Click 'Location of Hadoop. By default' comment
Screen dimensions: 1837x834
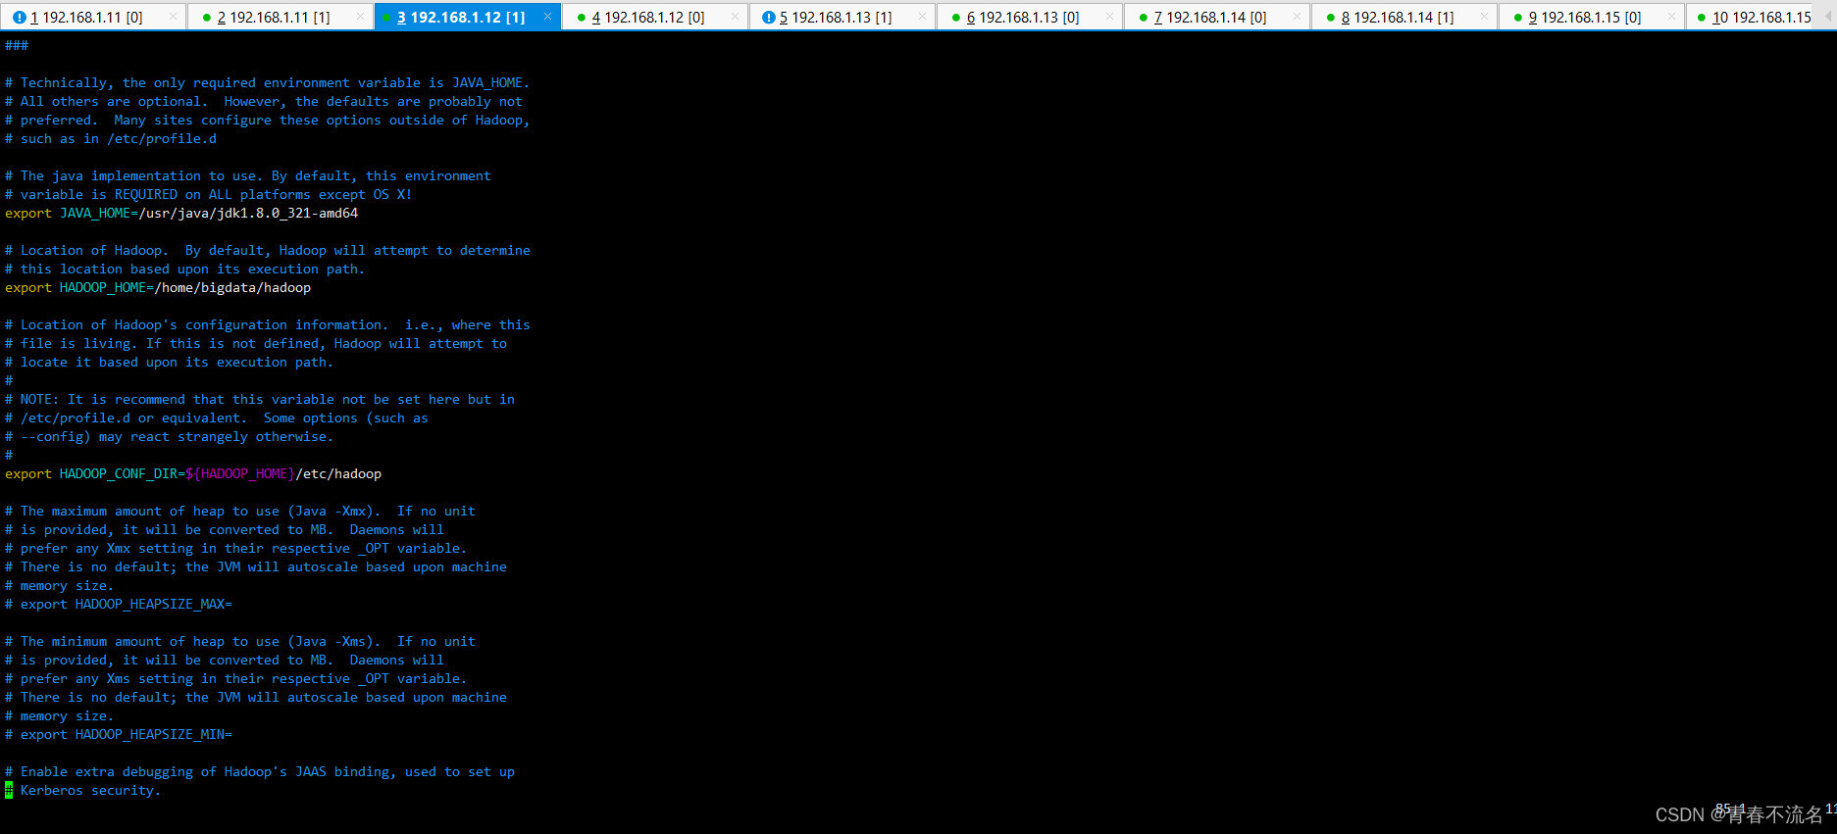(268, 250)
